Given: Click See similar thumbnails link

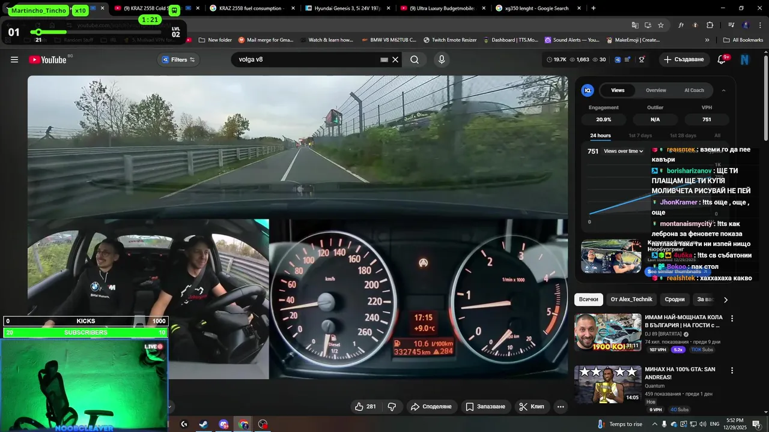Looking at the screenshot, I should click(x=678, y=272).
